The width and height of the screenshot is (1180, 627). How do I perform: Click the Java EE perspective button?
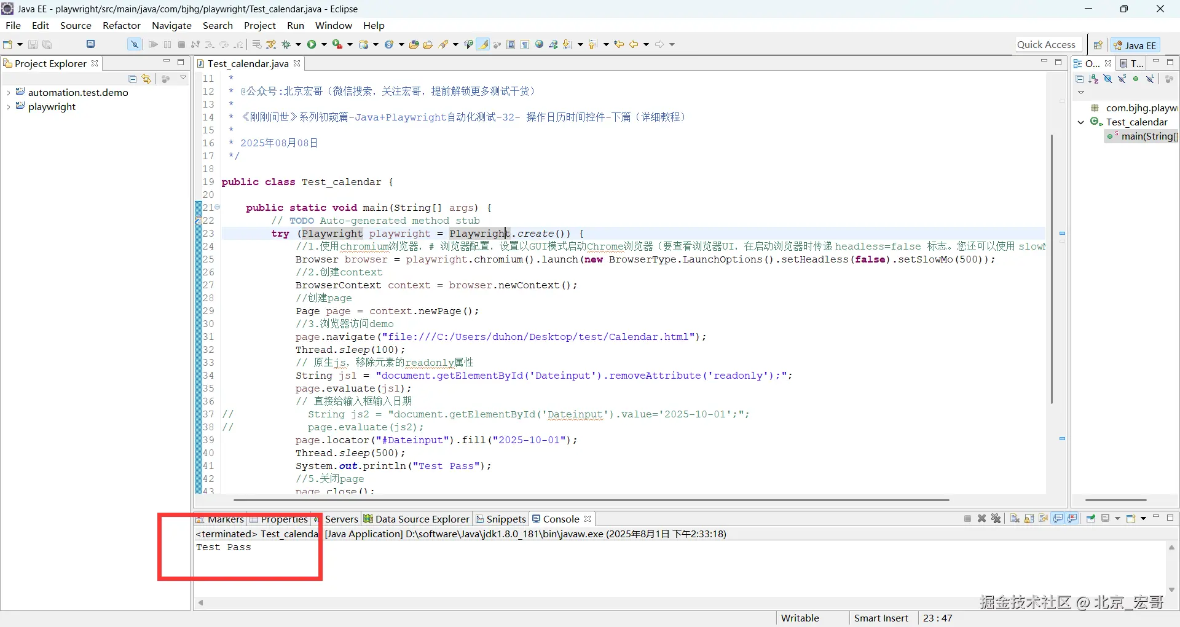1135,45
